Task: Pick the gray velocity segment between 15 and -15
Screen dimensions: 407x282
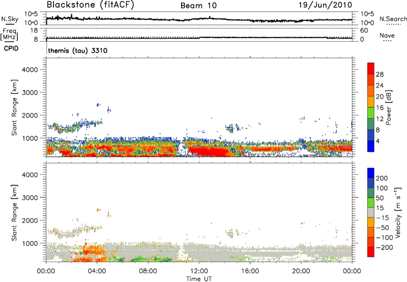Action: coord(371,212)
